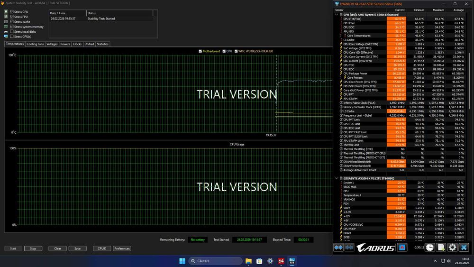This screenshot has width=474, height=267.
Task: Select the Statistics tab
Action: click(x=102, y=44)
